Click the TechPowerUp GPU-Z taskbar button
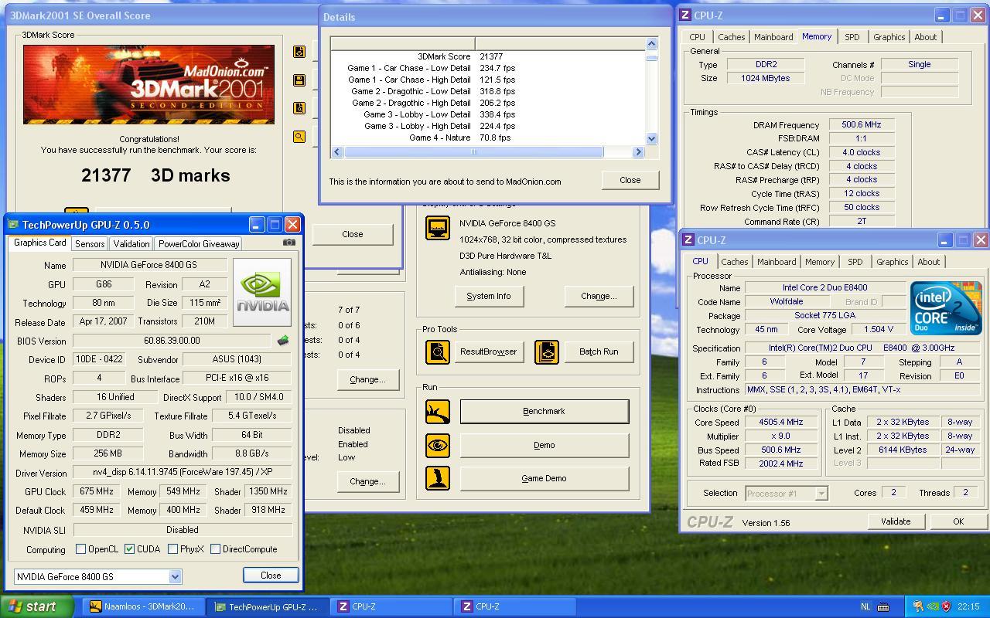 [268, 607]
